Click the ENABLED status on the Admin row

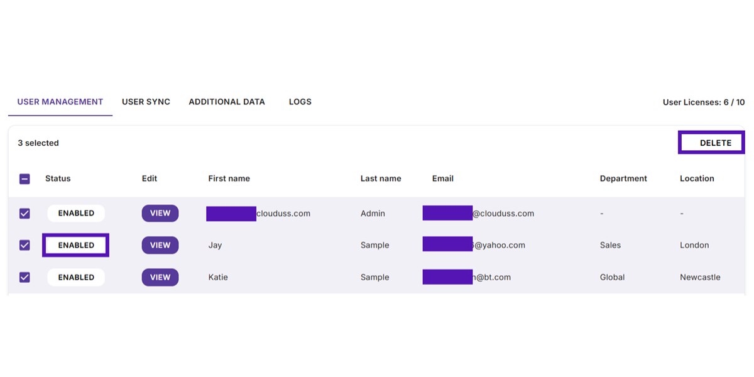[75, 213]
